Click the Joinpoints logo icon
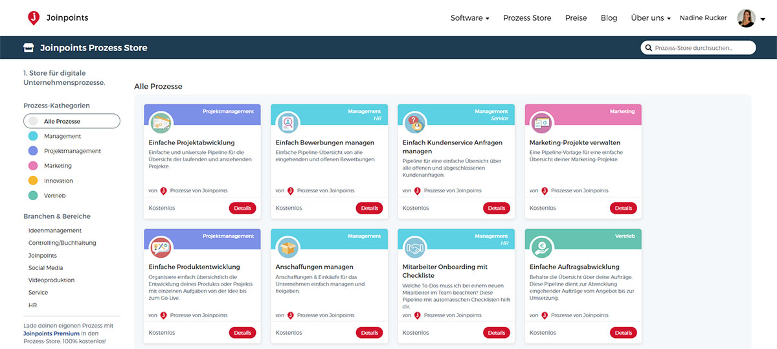 tap(34, 18)
